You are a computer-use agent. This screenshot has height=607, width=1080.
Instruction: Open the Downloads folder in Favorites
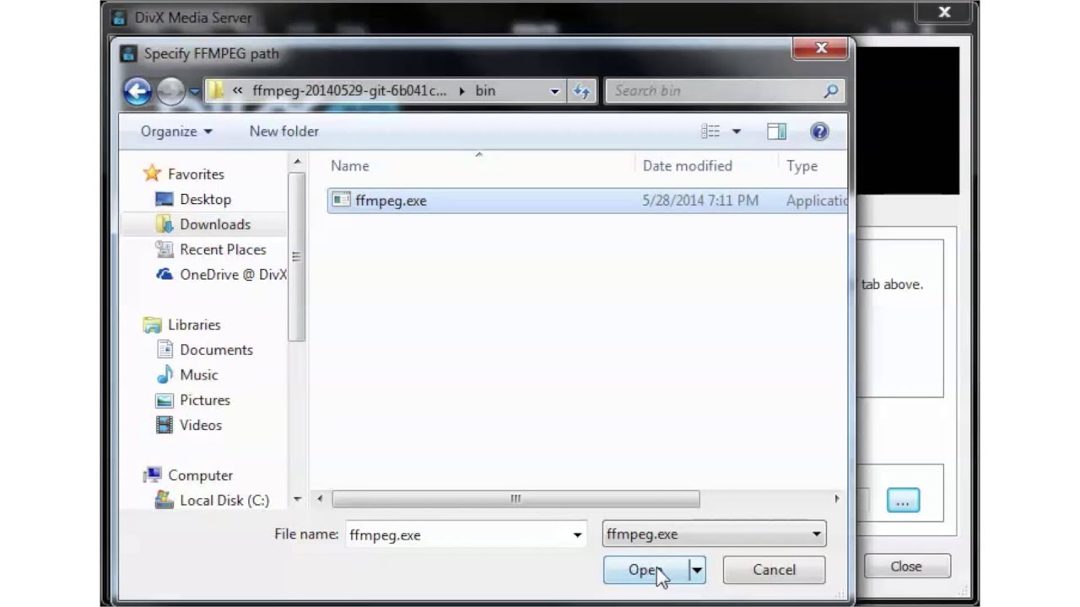coord(215,224)
